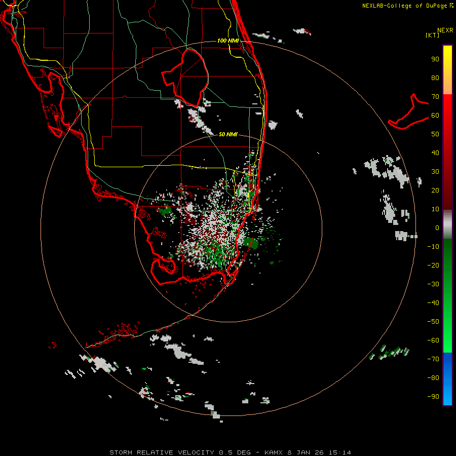
Task: Click the gray zero-velocity segment of color bar
Action: (x=447, y=224)
